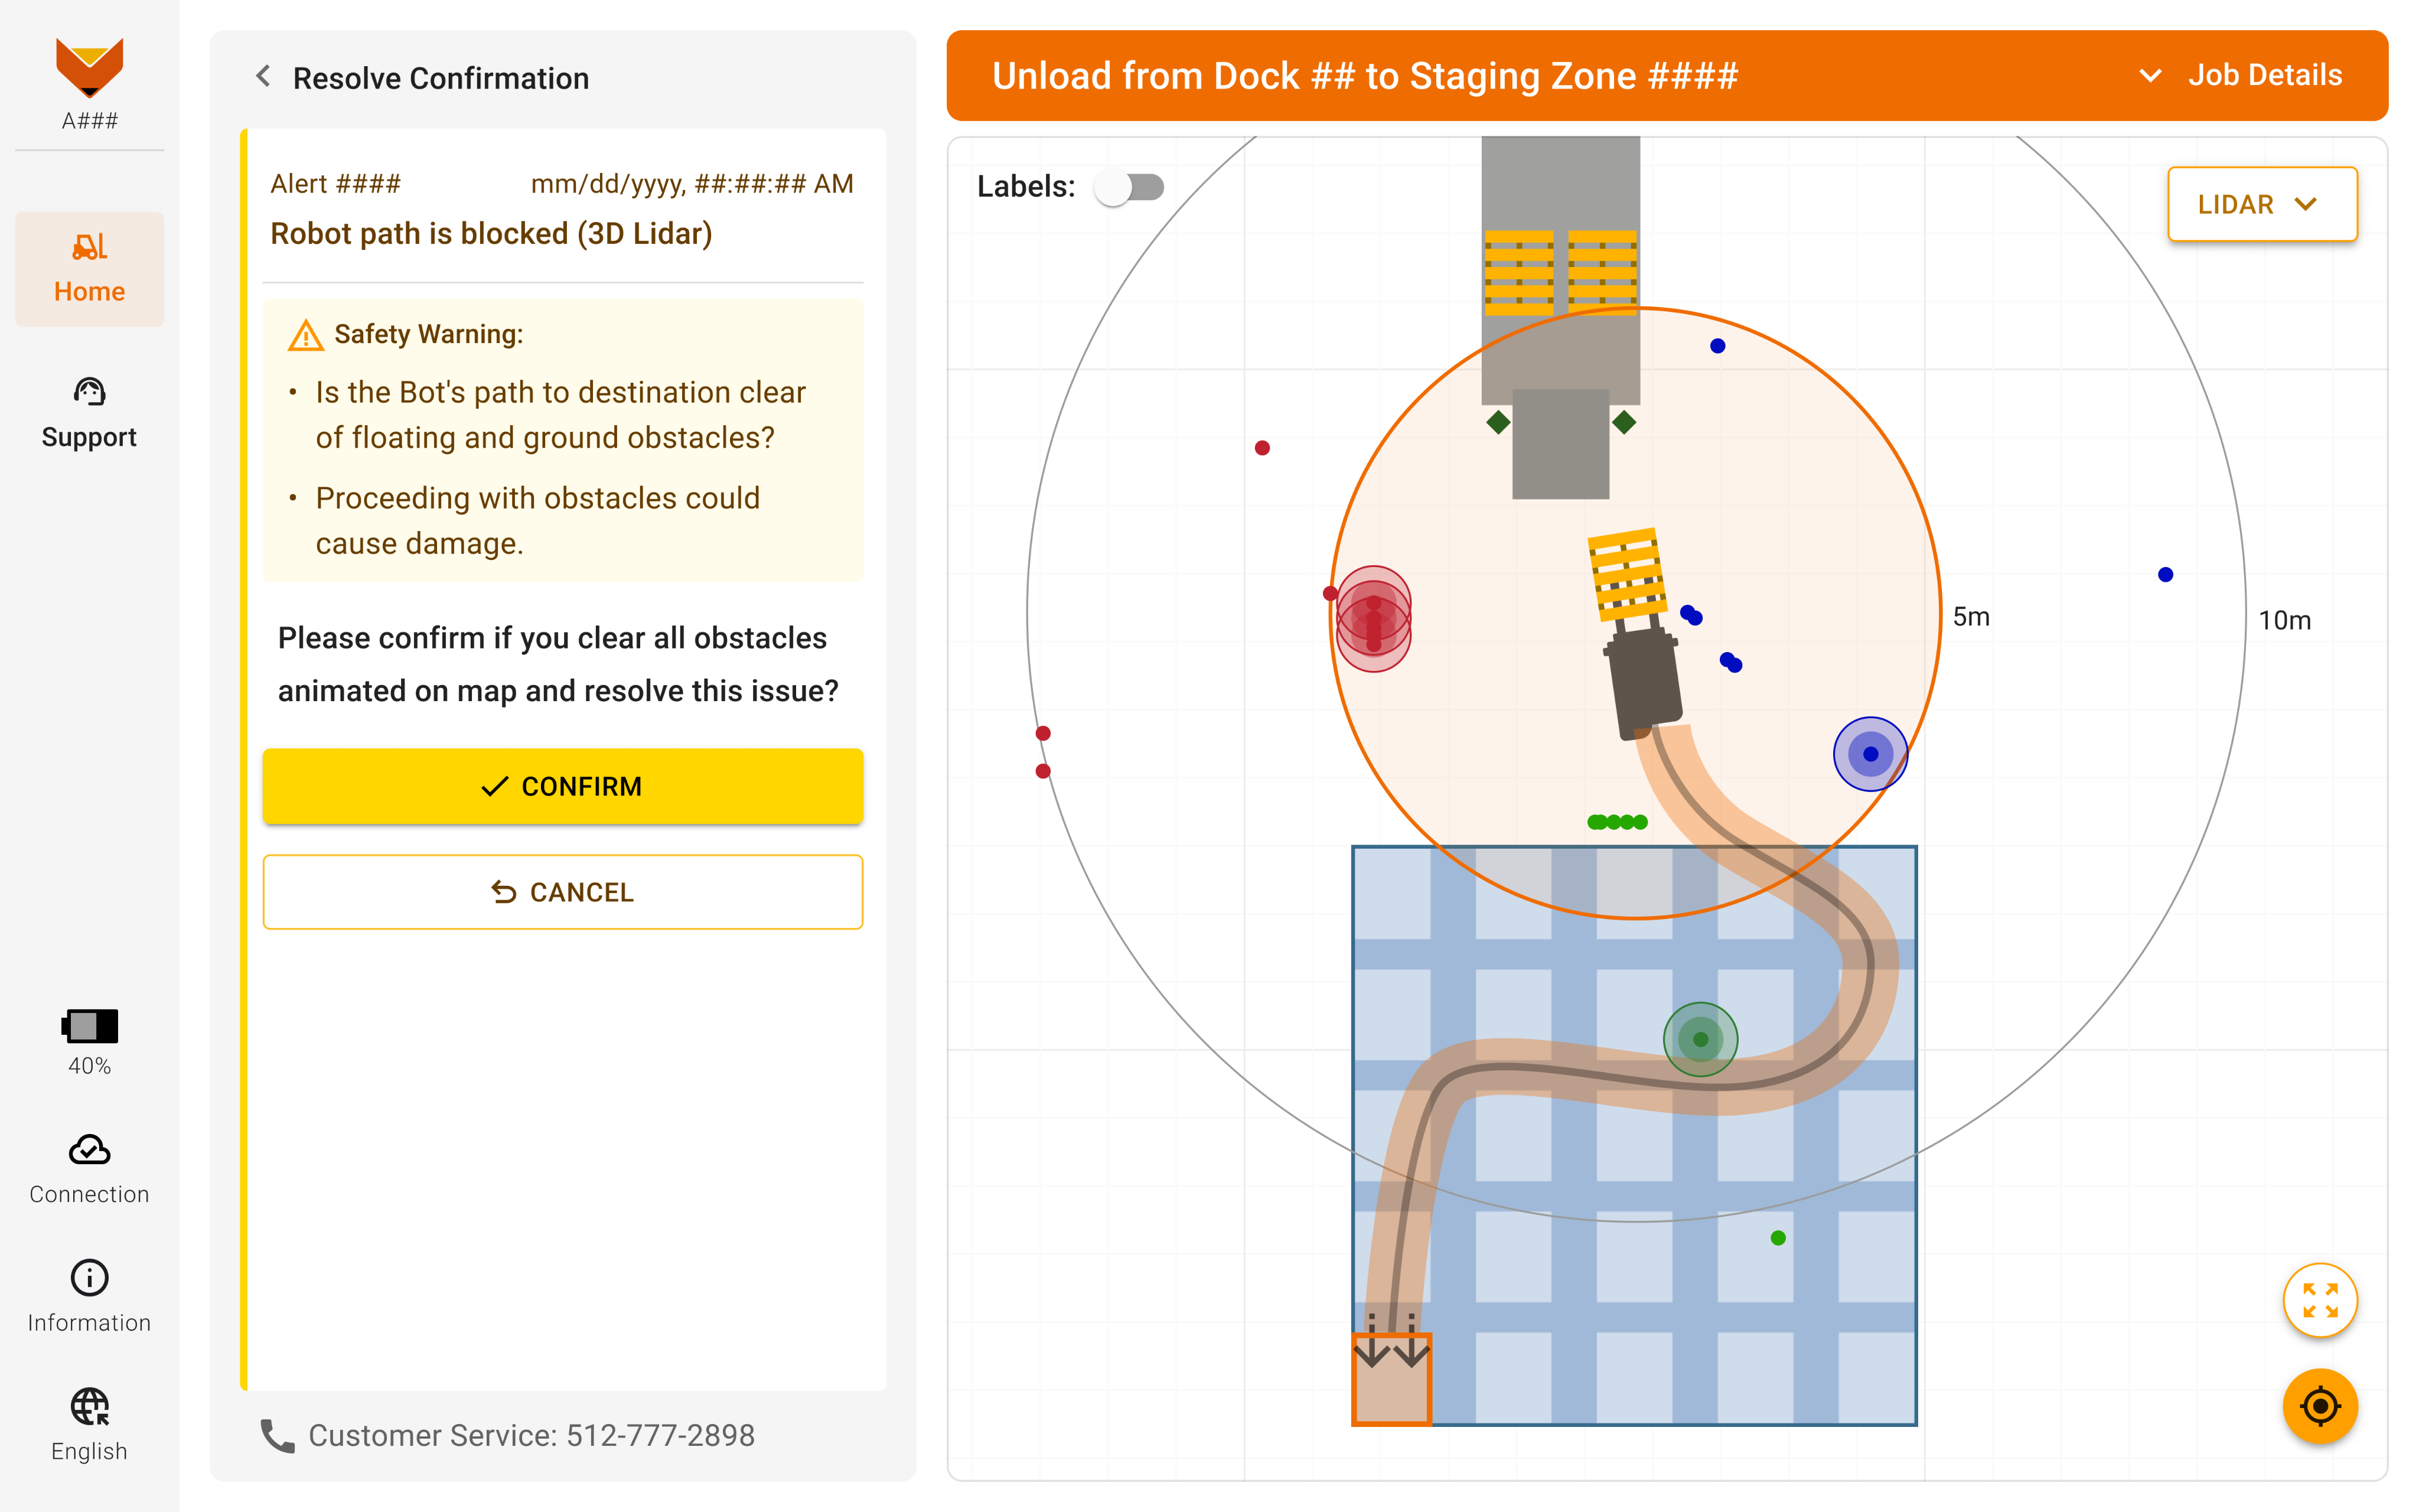Call Customer Service phone number
This screenshot has height=1512, width=2419.
pos(530,1435)
